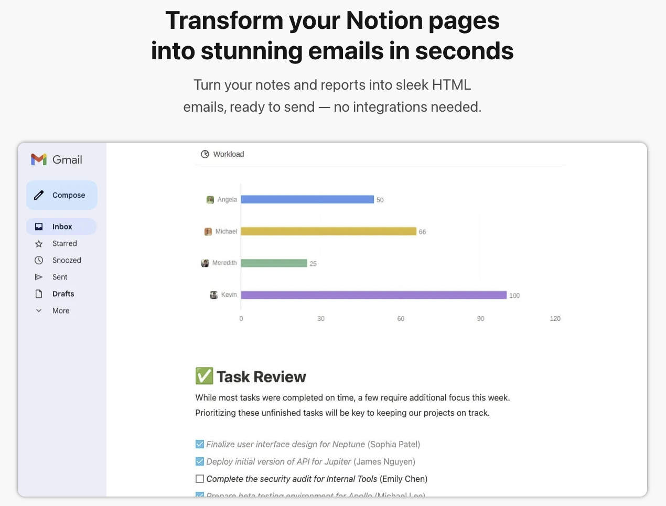Open the Inbox folder
Screen dimensions: 666x506
point(61,227)
